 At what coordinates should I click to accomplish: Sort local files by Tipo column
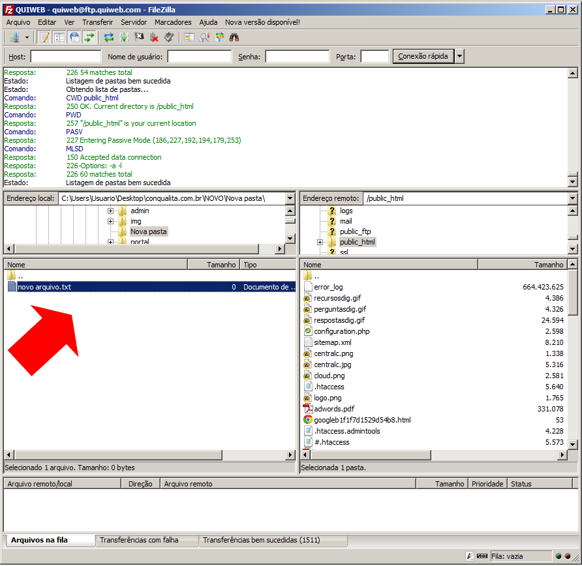point(268,265)
